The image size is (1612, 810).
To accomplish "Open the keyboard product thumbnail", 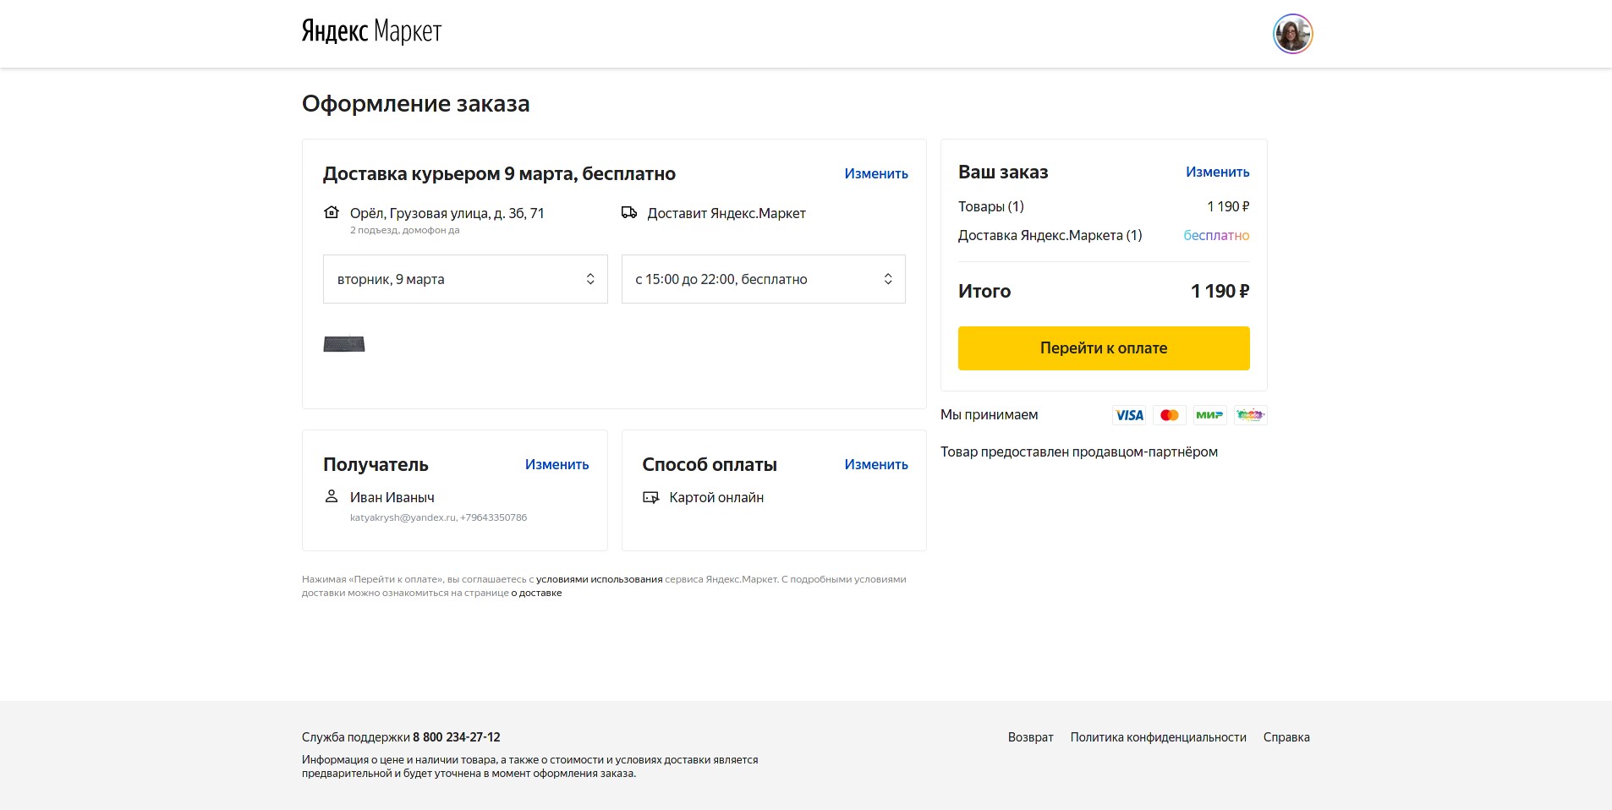I will pyautogui.click(x=344, y=344).
